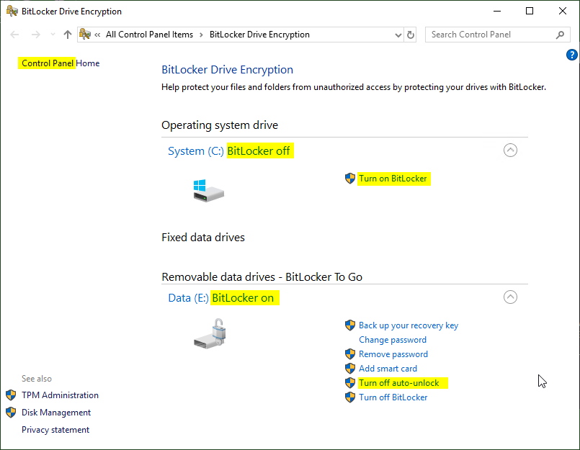Click the BitLocker icon in the address bar
The width and height of the screenshot is (580, 450).
[x=85, y=35]
